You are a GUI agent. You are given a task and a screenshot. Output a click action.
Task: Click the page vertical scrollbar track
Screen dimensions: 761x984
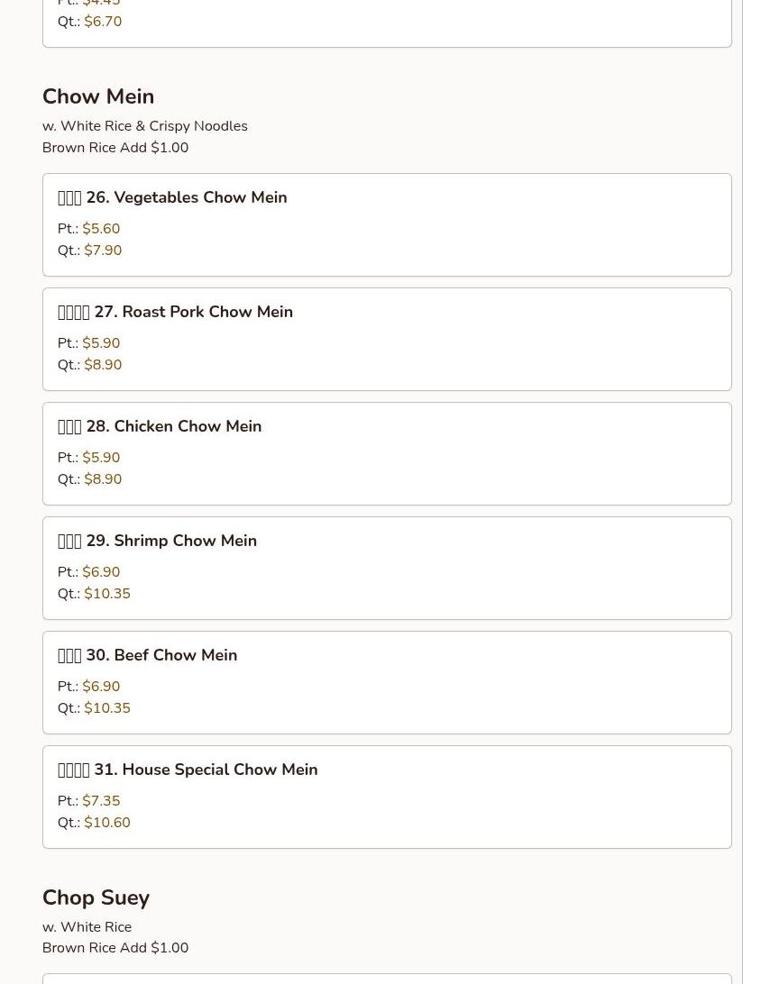click(x=752, y=492)
